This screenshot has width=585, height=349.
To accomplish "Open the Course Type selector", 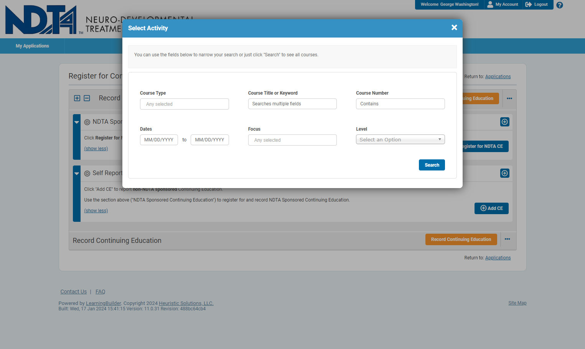I will pyautogui.click(x=184, y=104).
